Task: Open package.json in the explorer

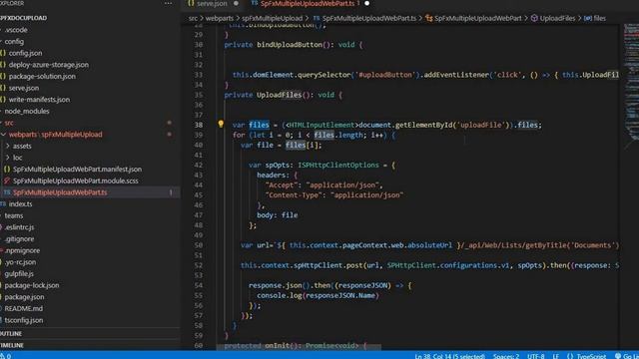Action: tap(24, 297)
